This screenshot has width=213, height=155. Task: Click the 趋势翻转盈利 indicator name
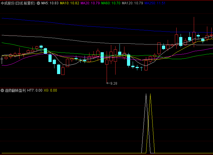(x=15, y=90)
